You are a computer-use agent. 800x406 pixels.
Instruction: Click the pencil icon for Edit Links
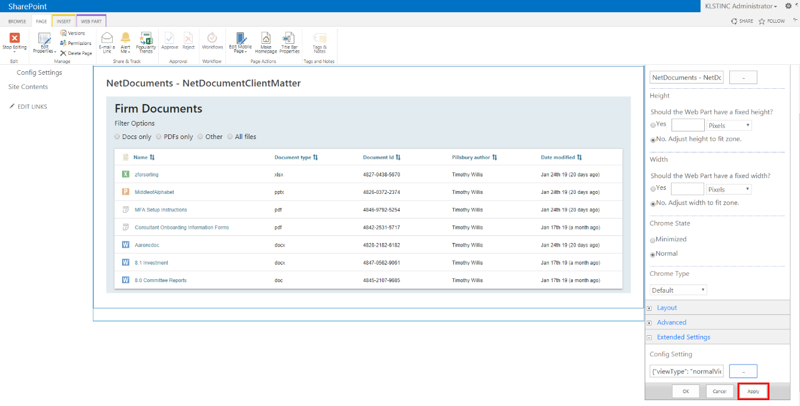[12, 106]
